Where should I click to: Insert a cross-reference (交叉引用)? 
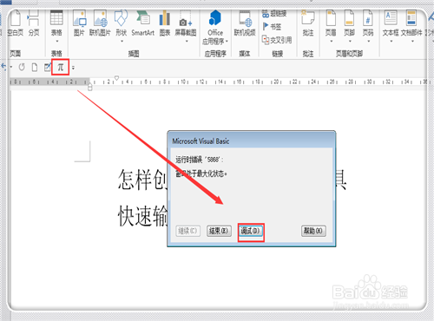point(277,40)
